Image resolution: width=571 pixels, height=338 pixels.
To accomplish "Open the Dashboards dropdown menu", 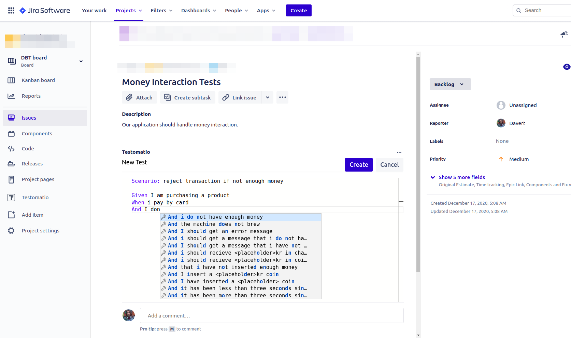I will (x=199, y=11).
